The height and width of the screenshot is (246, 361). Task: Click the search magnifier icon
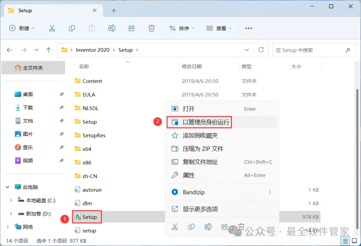(x=348, y=50)
